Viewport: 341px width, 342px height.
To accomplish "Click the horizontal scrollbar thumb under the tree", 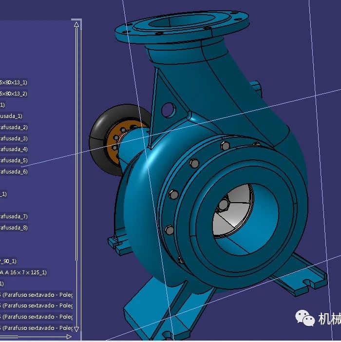I will [x=9, y=337].
